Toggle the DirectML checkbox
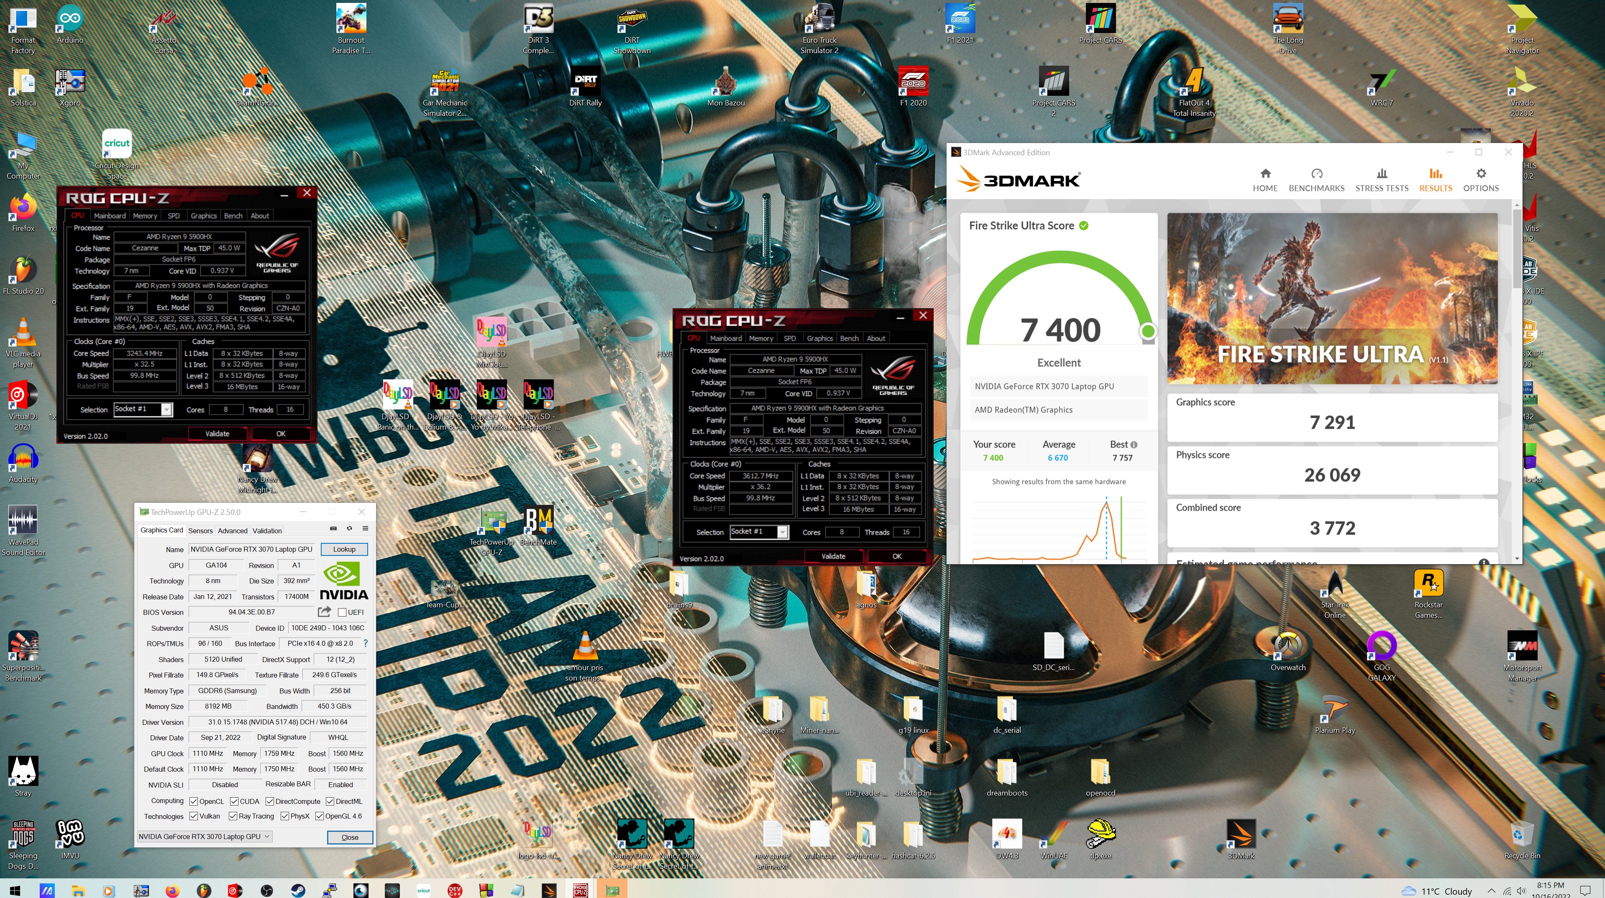The width and height of the screenshot is (1605, 898). [x=330, y=801]
